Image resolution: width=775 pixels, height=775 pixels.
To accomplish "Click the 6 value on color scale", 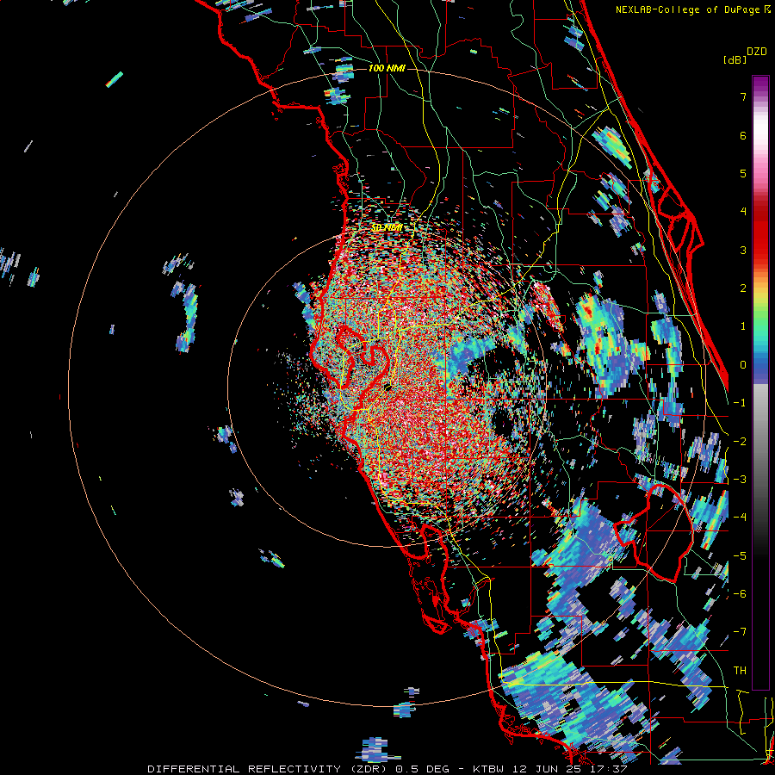I will tap(743, 135).
